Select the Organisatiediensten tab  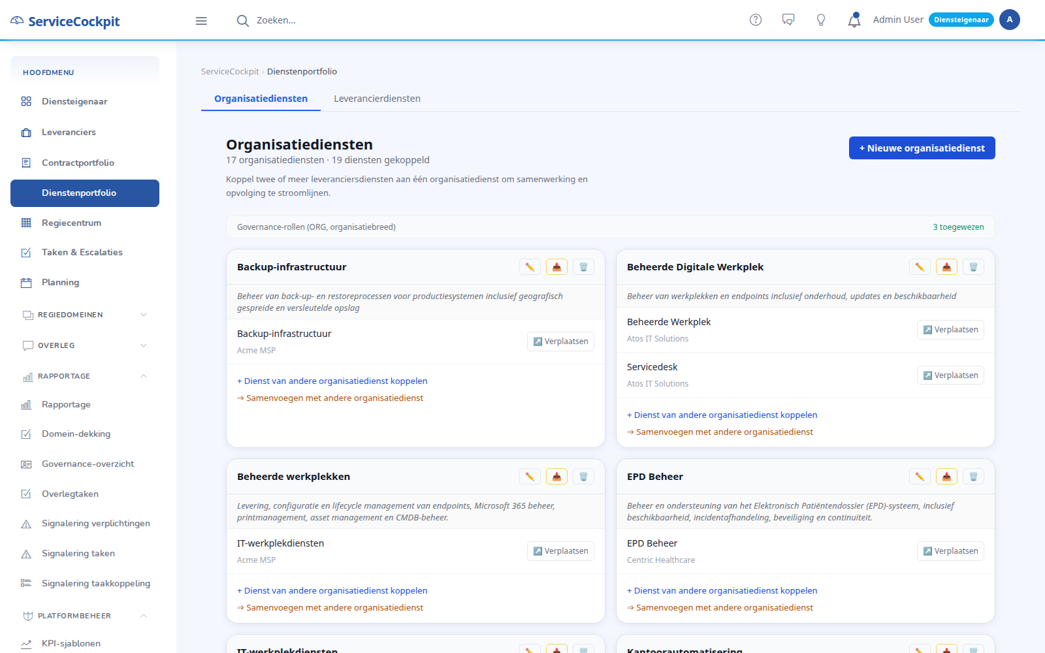tap(261, 99)
